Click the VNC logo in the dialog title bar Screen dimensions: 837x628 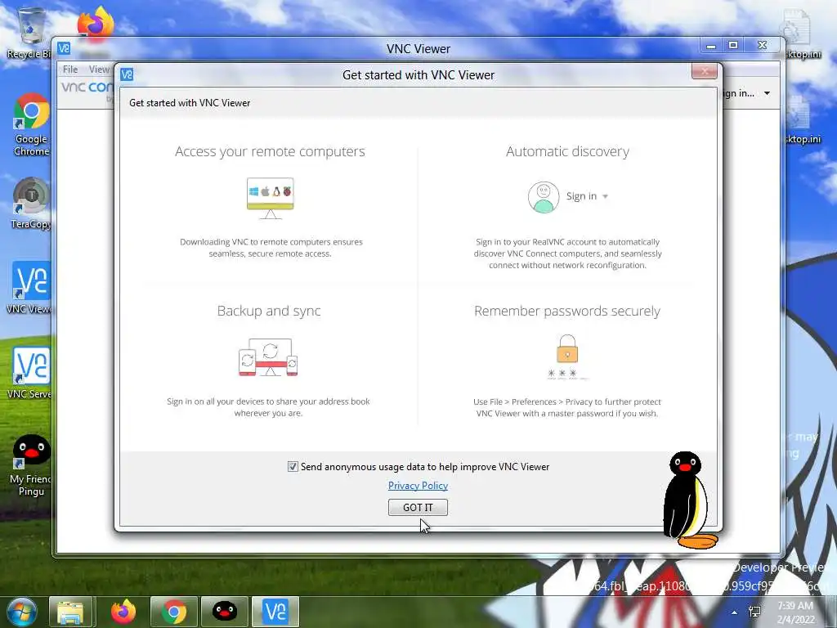tap(127, 74)
